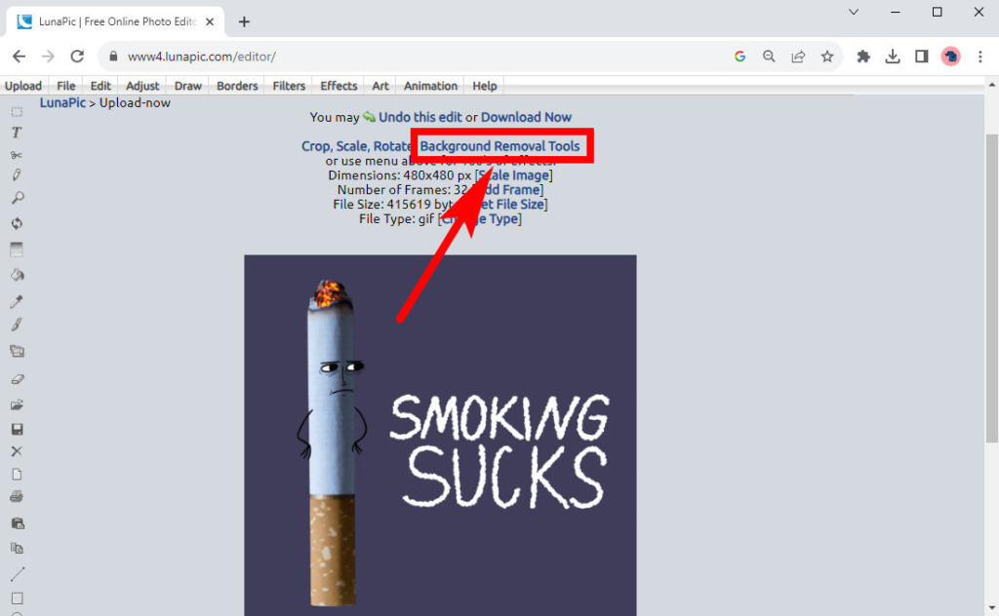Screen dimensions: 999x616
Task: Activate the Zoom magnifier tool
Action: tap(16, 199)
